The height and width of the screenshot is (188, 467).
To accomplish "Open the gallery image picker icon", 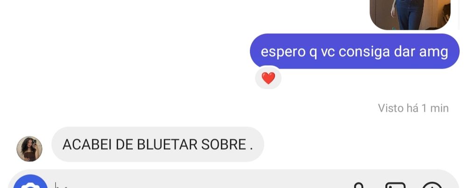I will pos(396,185).
